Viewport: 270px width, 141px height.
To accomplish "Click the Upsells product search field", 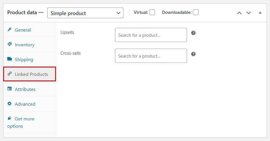I will pos(151,35).
